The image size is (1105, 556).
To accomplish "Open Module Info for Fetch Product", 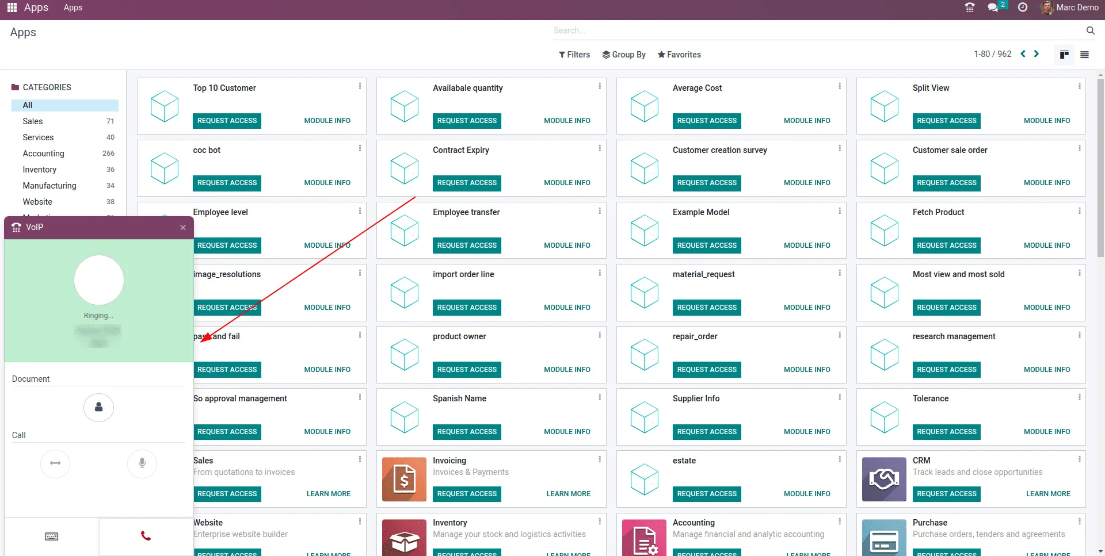I will (1047, 246).
